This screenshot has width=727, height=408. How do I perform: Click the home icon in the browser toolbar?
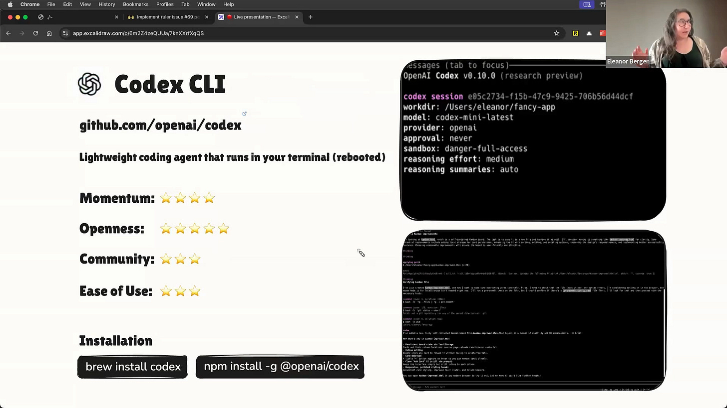pos(49,33)
